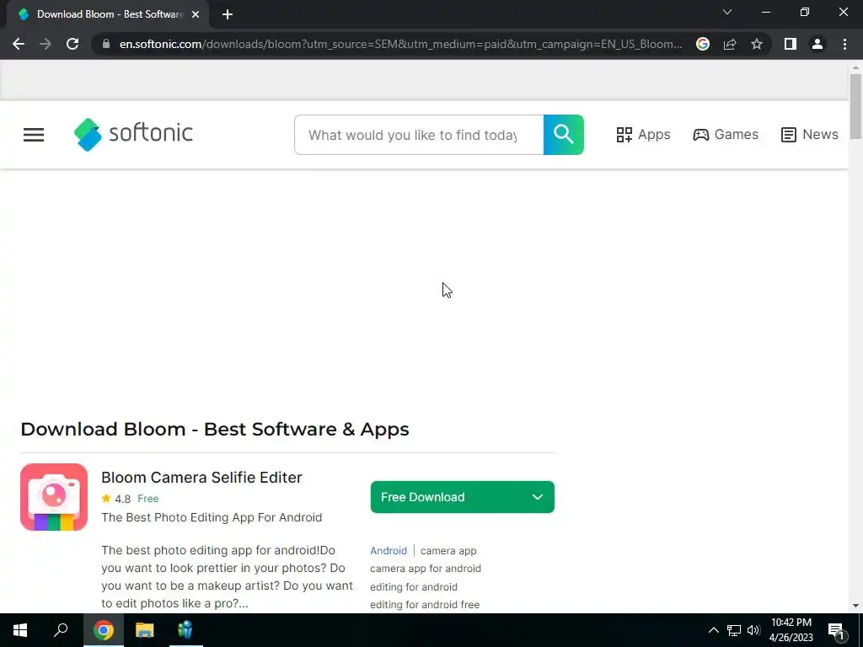
Task: Open the Chrome three-dot menu
Action: coord(844,44)
